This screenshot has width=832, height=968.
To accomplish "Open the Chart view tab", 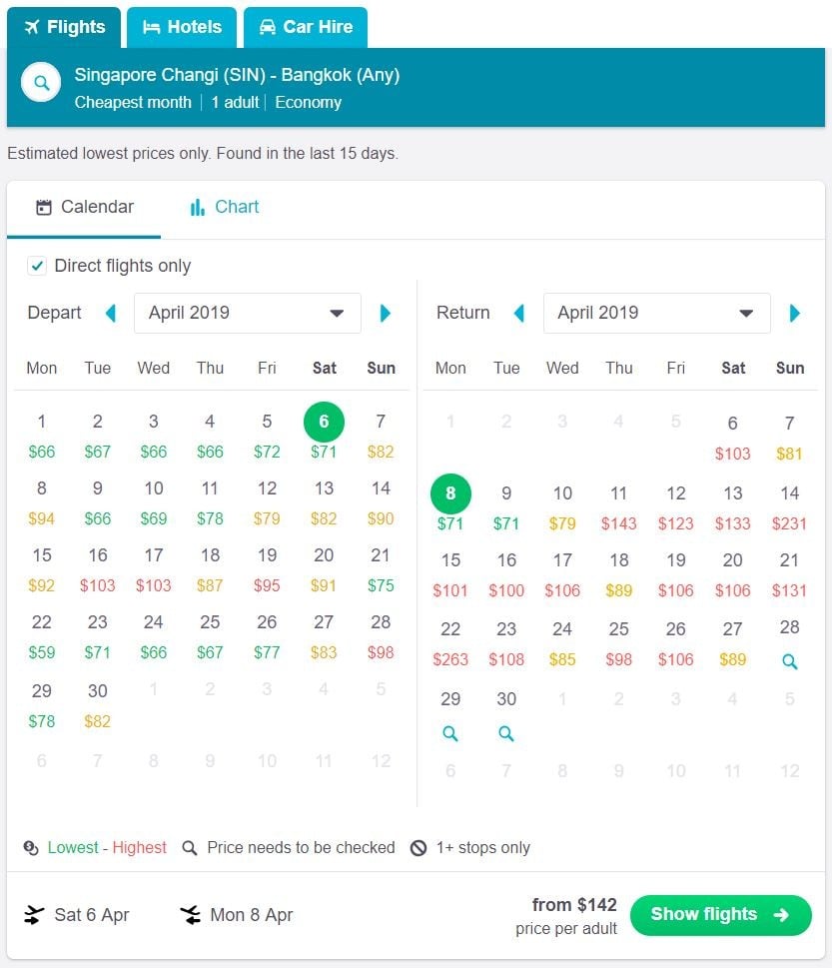I will [x=224, y=208].
